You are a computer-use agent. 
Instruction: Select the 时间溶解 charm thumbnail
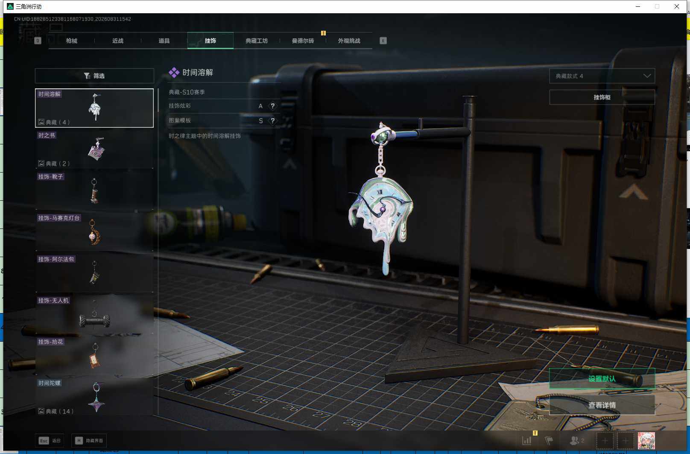94,108
